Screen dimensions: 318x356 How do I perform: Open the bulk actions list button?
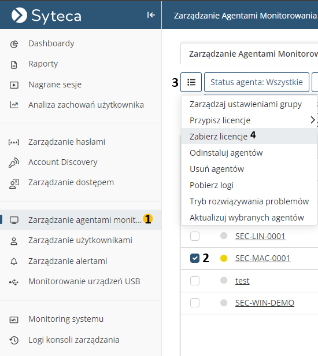[x=191, y=82]
